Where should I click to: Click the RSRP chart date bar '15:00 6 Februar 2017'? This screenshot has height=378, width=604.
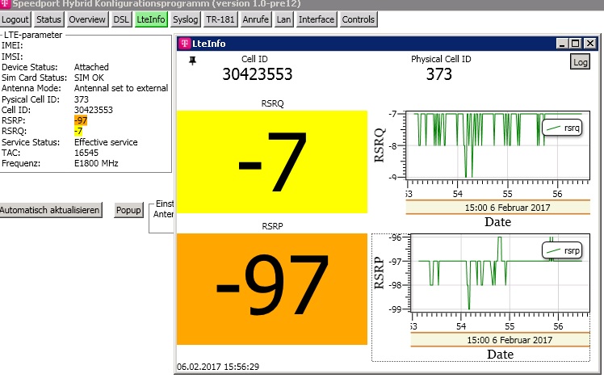501,340
